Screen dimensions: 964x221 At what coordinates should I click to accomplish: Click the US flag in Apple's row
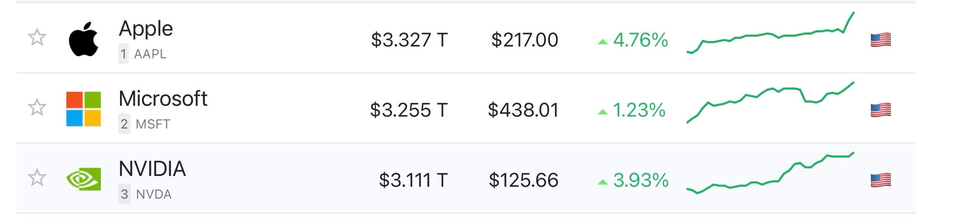coord(880,40)
